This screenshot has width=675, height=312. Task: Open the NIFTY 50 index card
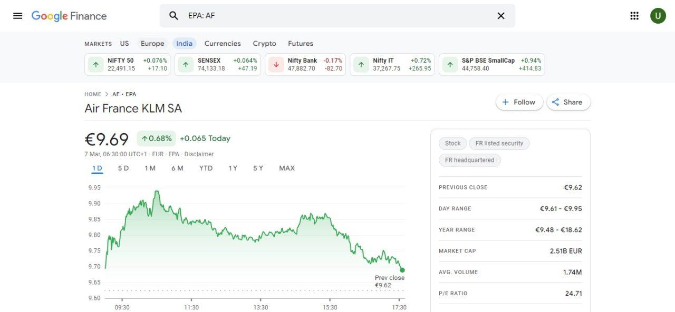[128, 65]
